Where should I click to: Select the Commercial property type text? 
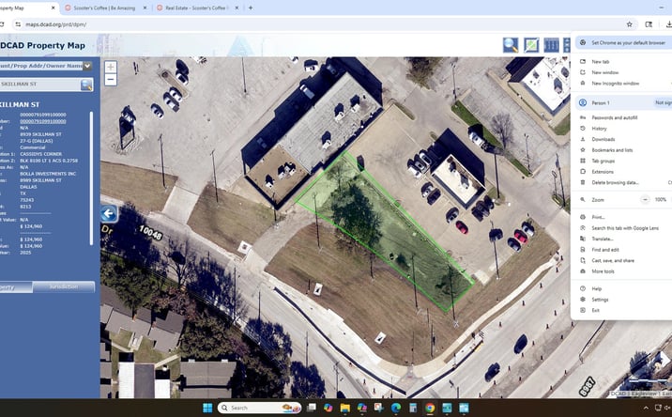[33, 147]
